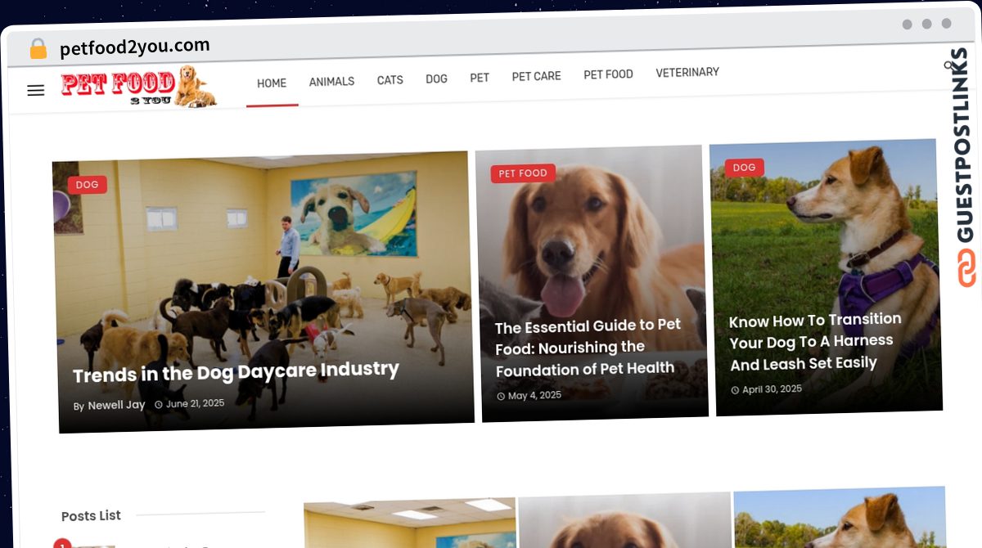The image size is (982, 548).
Task: Click clock icon beside June 21, 2025
Action: (x=159, y=404)
